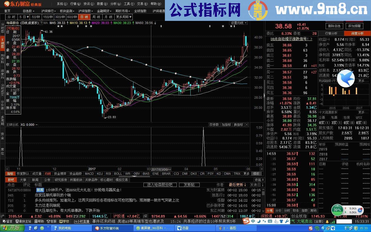Click the 东方财富 logo at top left

pos(23,4)
